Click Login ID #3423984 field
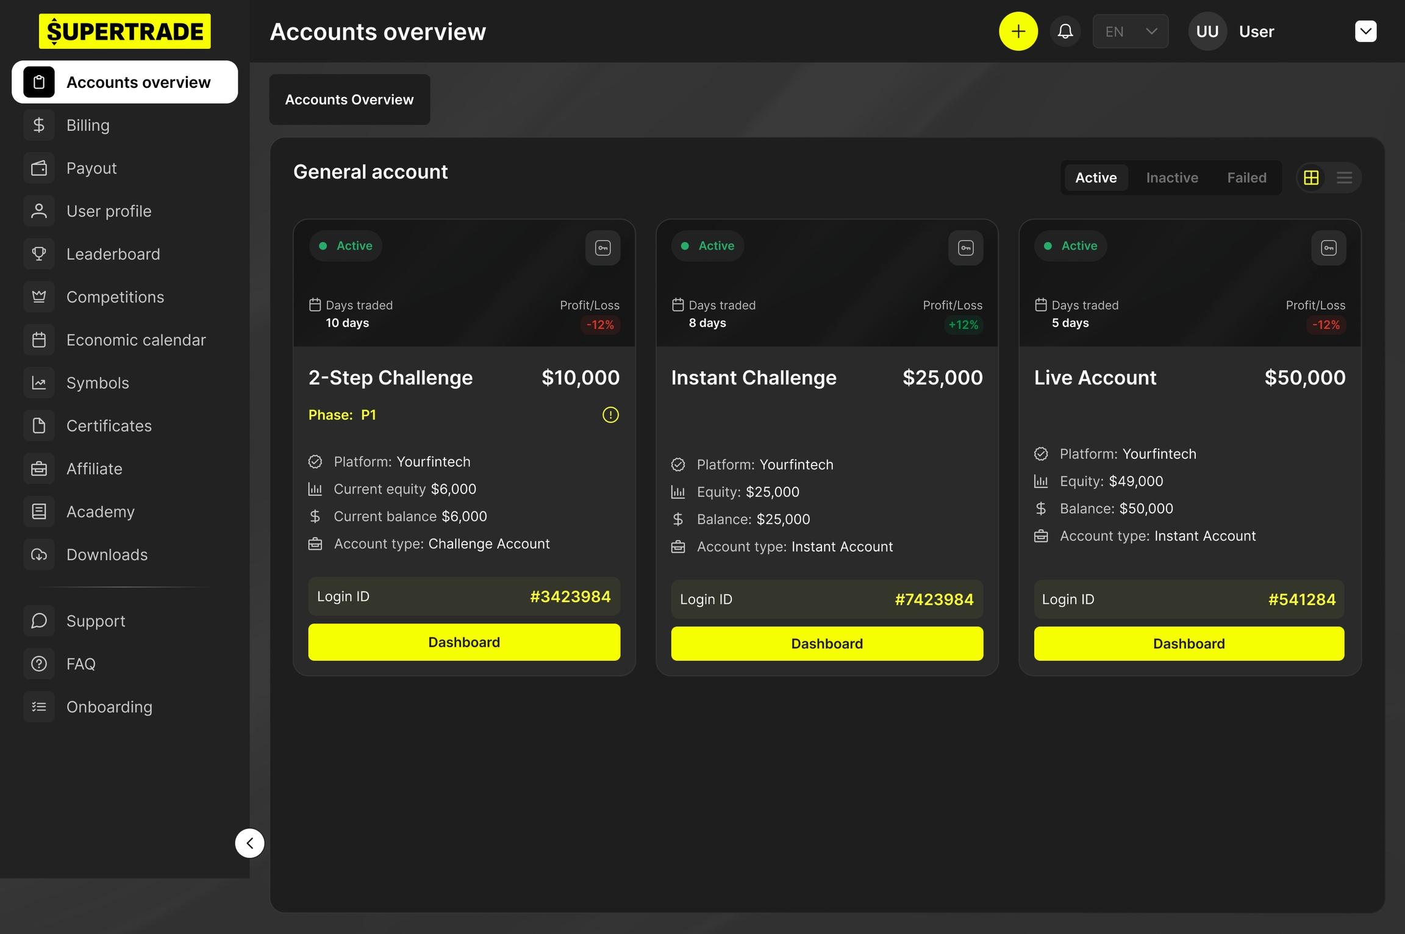1405x934 pixels. click(x=463, y=596)
